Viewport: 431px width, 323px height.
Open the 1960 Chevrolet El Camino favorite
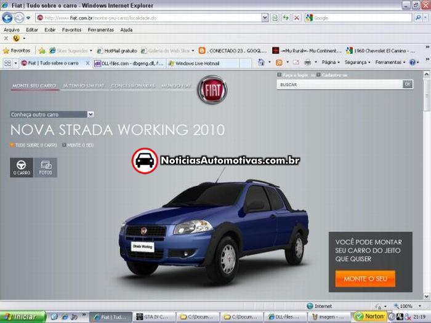[381, 51]
